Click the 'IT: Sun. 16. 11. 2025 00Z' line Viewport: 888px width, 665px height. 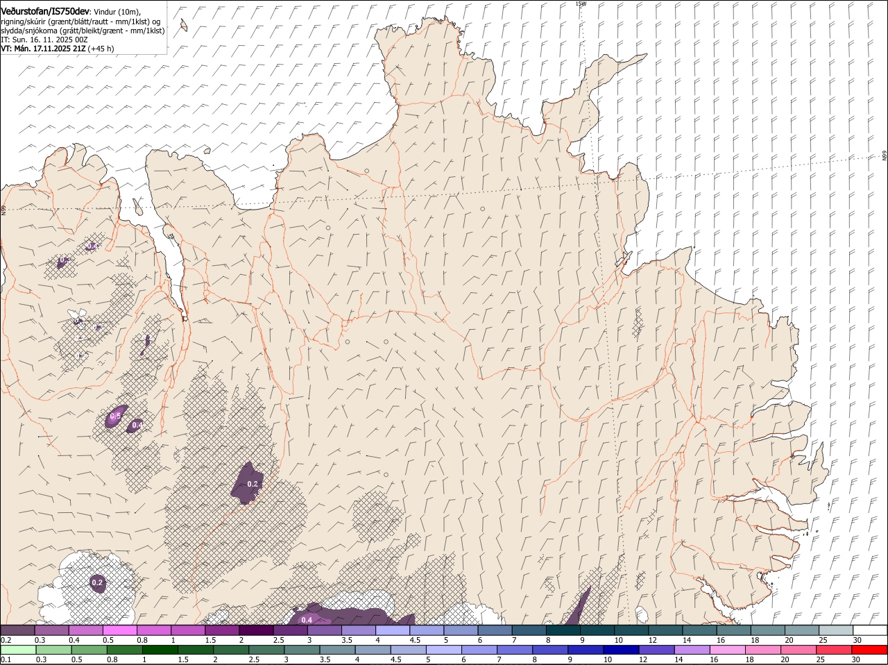[44, 40]
